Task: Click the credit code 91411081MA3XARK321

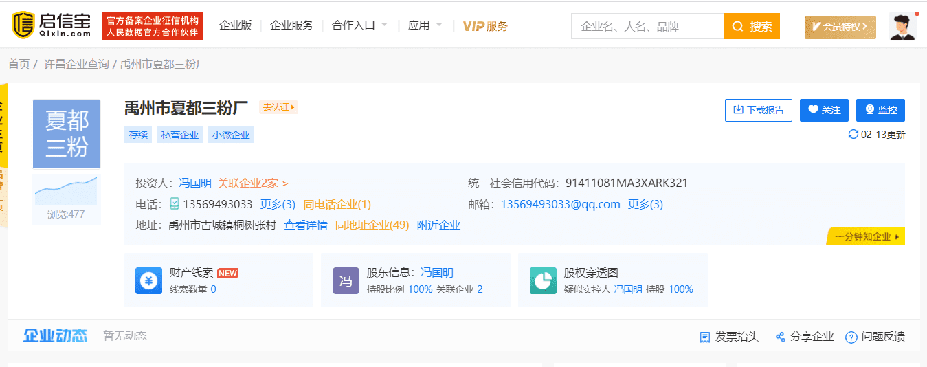Action: click(627, 183)
